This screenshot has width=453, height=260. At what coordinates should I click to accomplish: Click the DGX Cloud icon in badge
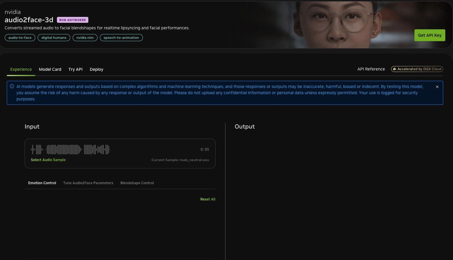click(x=395, y=69)
